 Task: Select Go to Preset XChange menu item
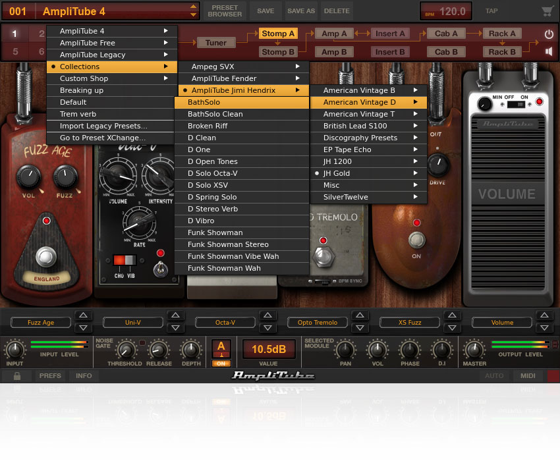[111, 138]
